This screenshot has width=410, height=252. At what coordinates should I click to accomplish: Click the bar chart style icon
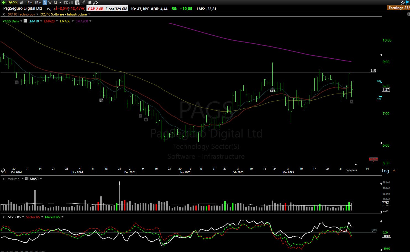click(71, 2)
